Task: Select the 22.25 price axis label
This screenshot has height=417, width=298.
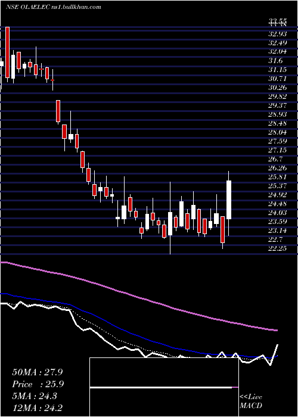Action: click(278, 248)
